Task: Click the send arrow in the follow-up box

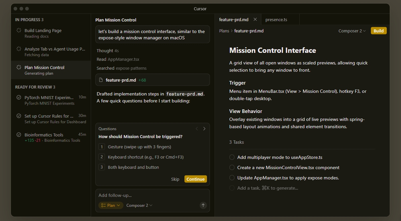Action: (203, 205)
